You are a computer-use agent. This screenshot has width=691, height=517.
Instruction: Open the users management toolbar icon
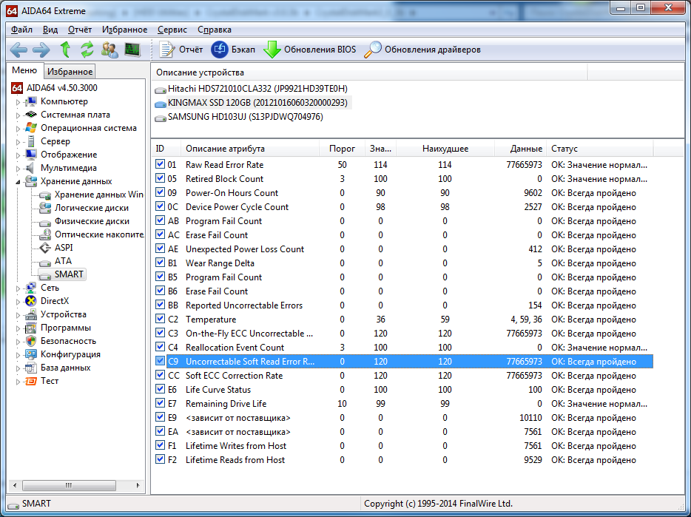(109, 50)
